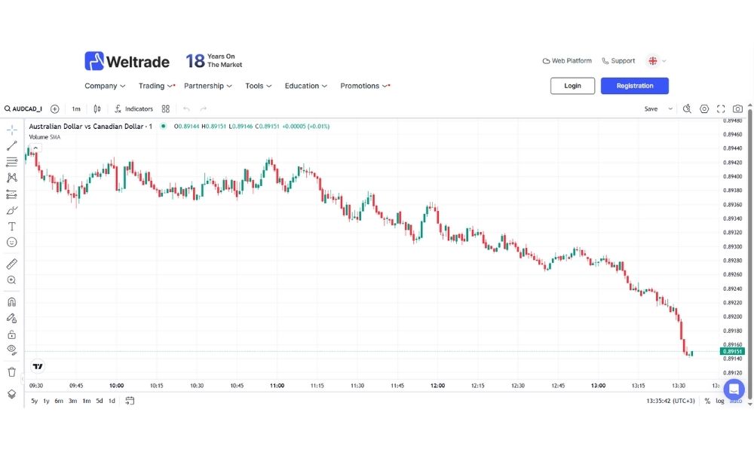
Task: Click the Login button
Action: (572, 86)
